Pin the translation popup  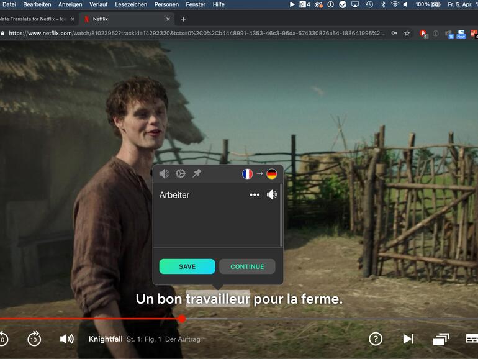point(197,173)
